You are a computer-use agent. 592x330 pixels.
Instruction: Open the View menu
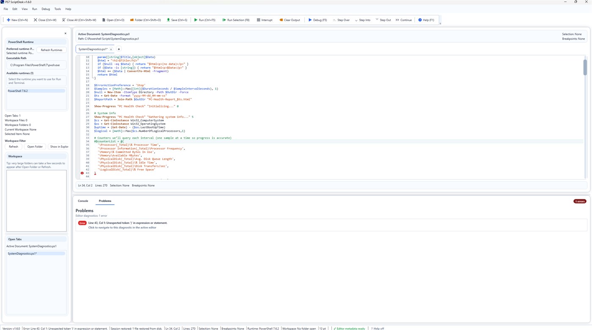point(25,9)
